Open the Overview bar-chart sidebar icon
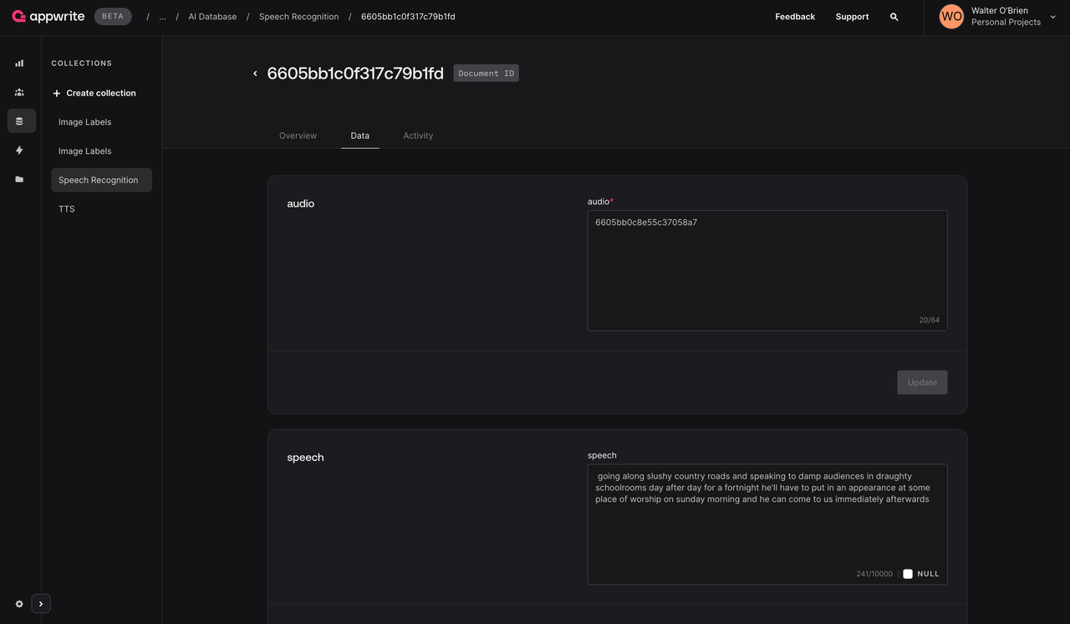 tap(19, 63)
